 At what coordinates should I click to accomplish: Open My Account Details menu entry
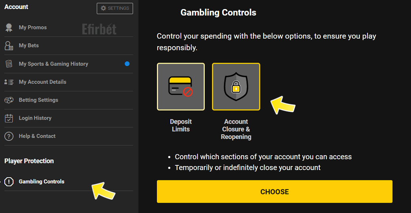coord(69,82)
